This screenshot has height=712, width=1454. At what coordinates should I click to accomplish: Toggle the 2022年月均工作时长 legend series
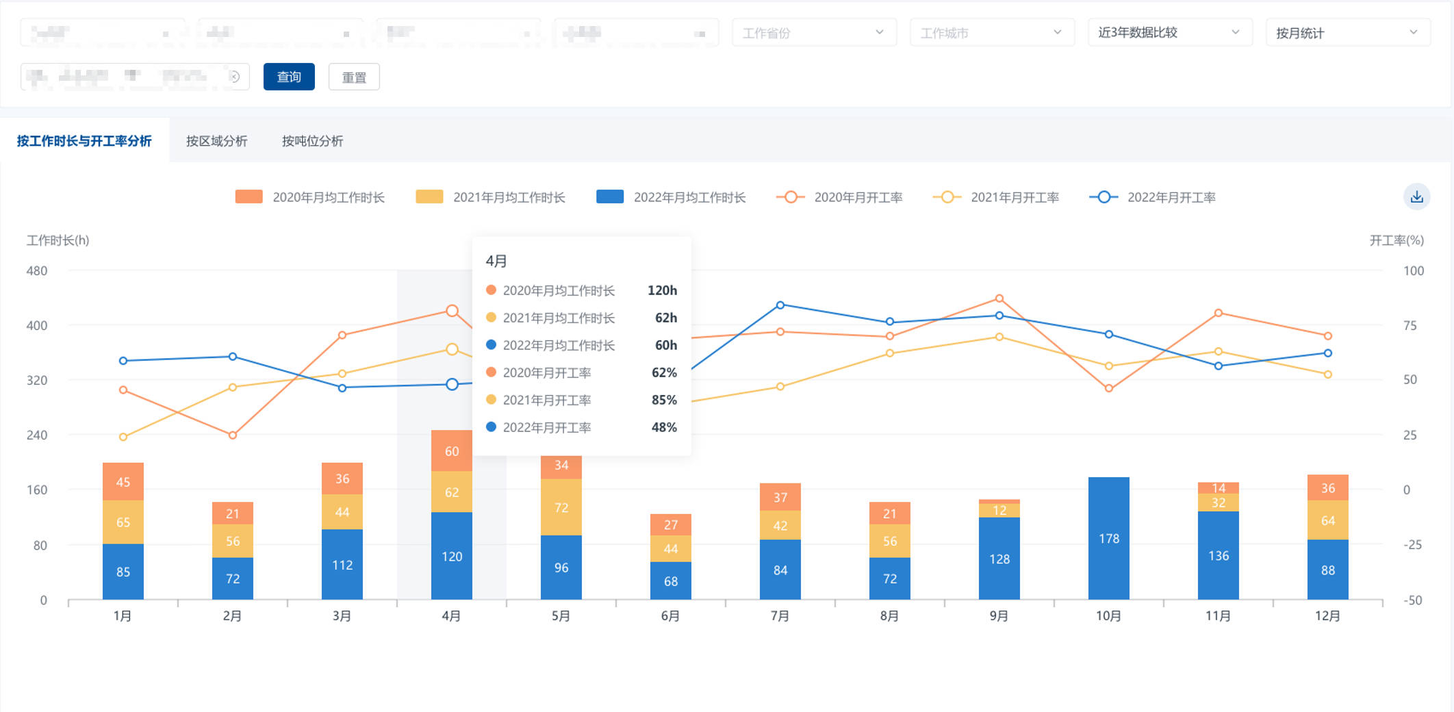pyautogui.click(x=671, y=197)
